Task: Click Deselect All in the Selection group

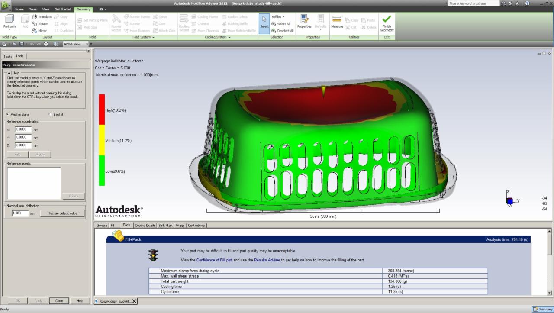Action: pyautogui.click(x=283, y=31)
